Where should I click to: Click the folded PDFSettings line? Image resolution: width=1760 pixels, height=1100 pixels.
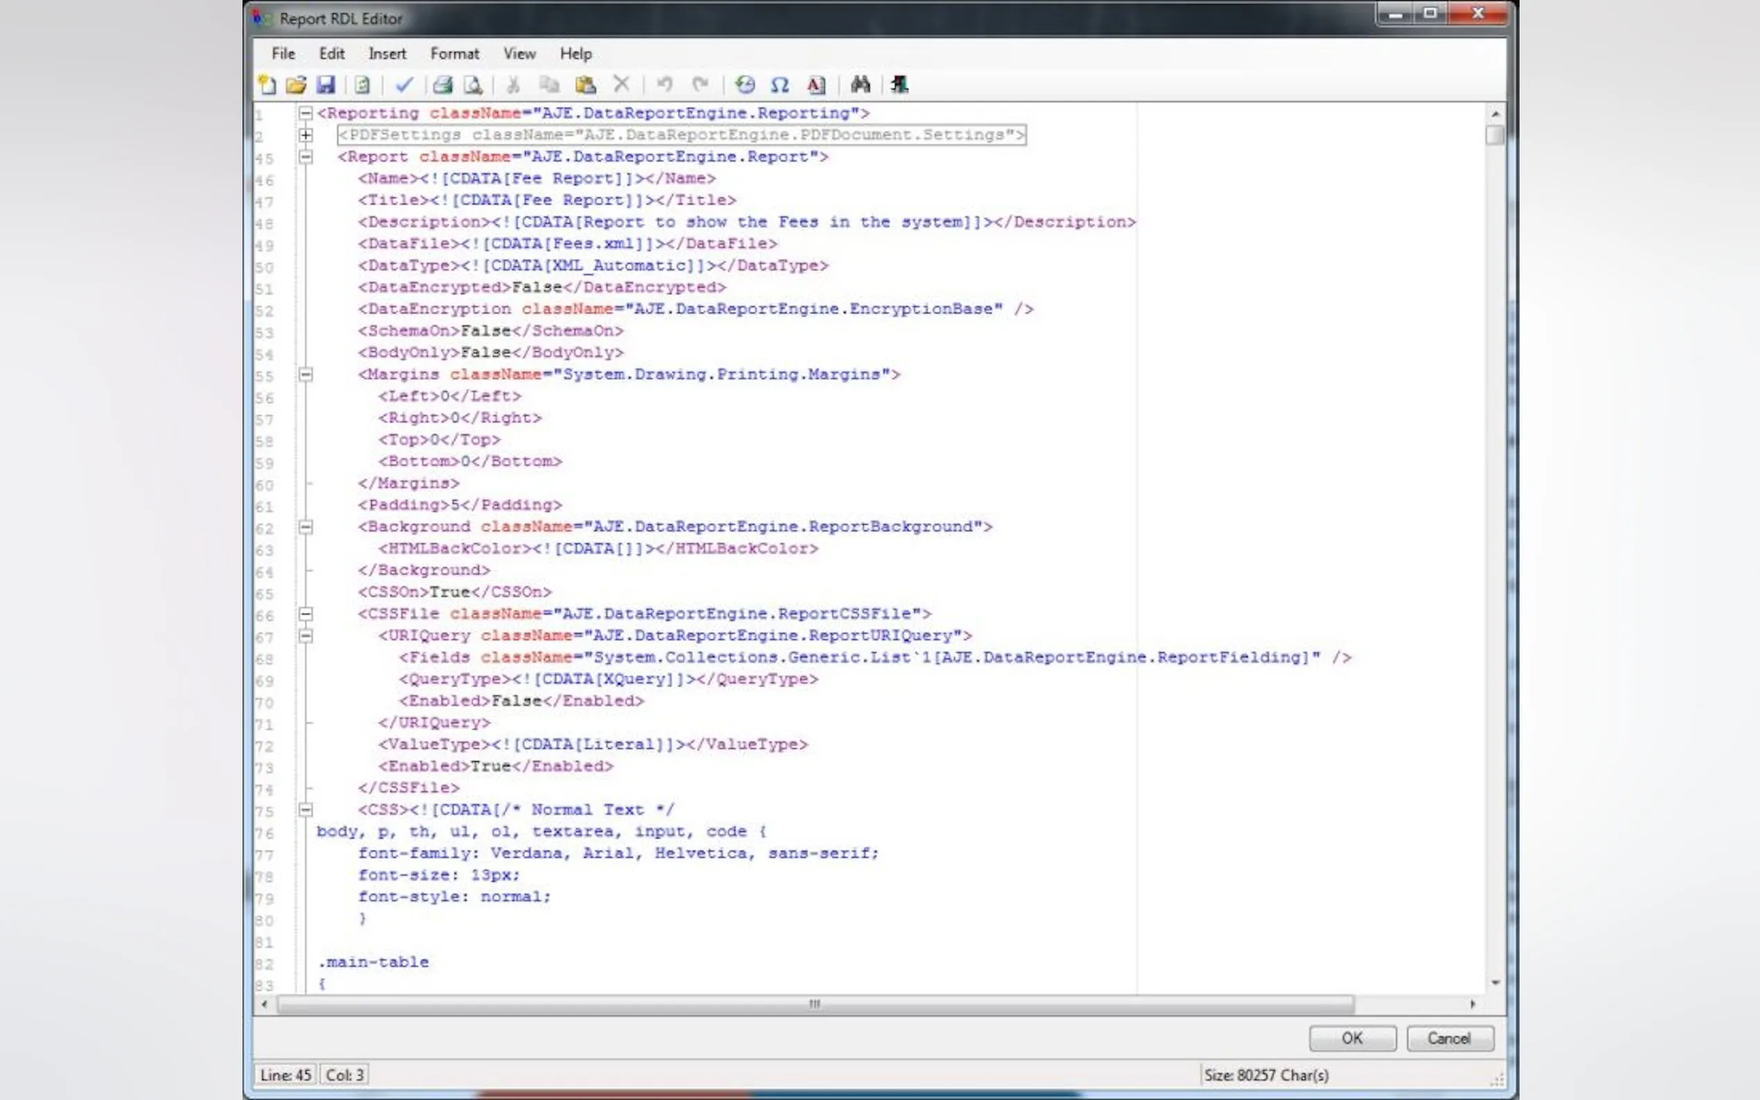pyautogui.click(x=682, y=134)
